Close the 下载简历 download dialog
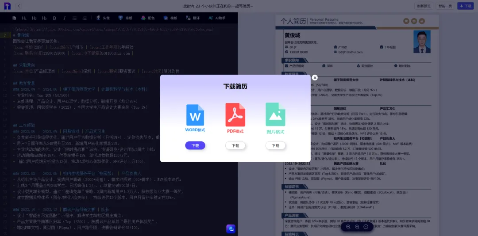The image size is (478, 236). tap(315, 78)
